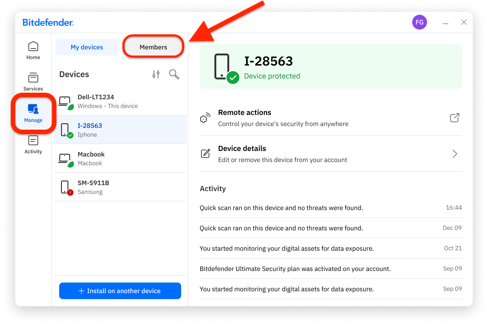
Task: Click the device filter sliders icon
Action: (156, 74)
